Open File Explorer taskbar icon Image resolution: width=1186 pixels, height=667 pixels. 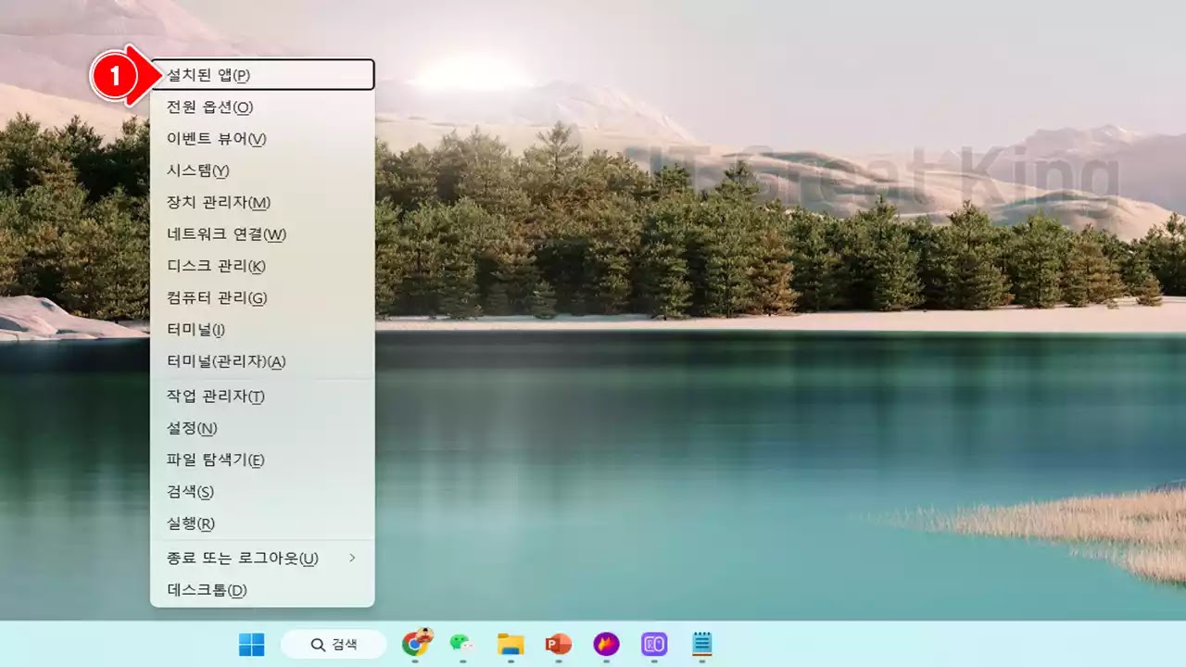tap(511, 644)
